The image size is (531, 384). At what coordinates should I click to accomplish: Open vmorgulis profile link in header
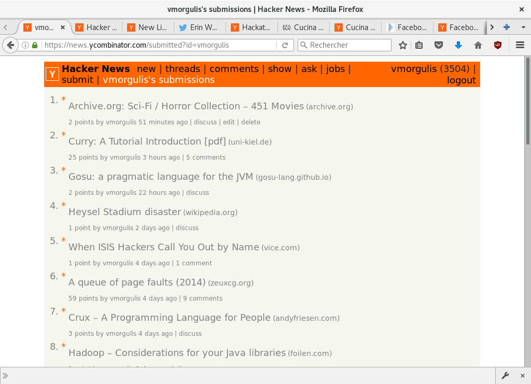[x=414, y=69]
